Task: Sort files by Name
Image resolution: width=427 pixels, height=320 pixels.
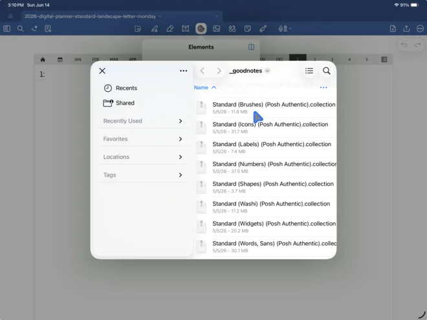Action: [205, 87]
